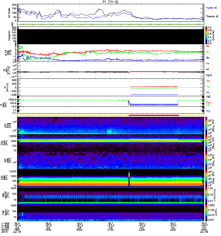Click the '1800' time tick label
The width and height of the screenshot is (221, 236).
[x=17, y=230]
